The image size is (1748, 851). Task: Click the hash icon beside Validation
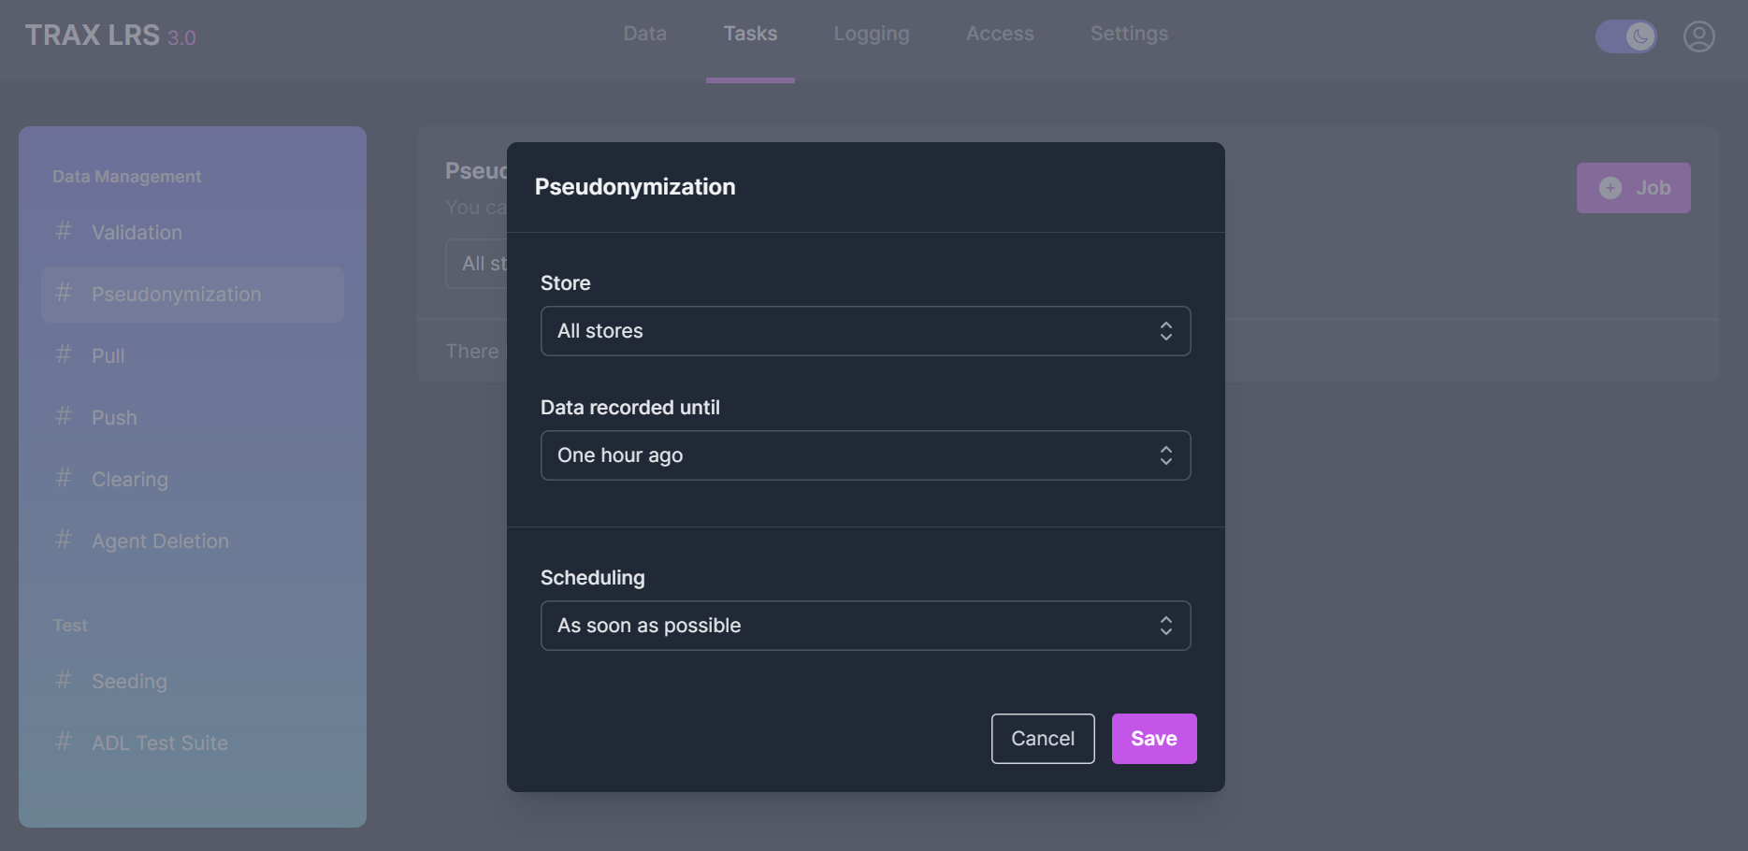click(x=64, y=231)
